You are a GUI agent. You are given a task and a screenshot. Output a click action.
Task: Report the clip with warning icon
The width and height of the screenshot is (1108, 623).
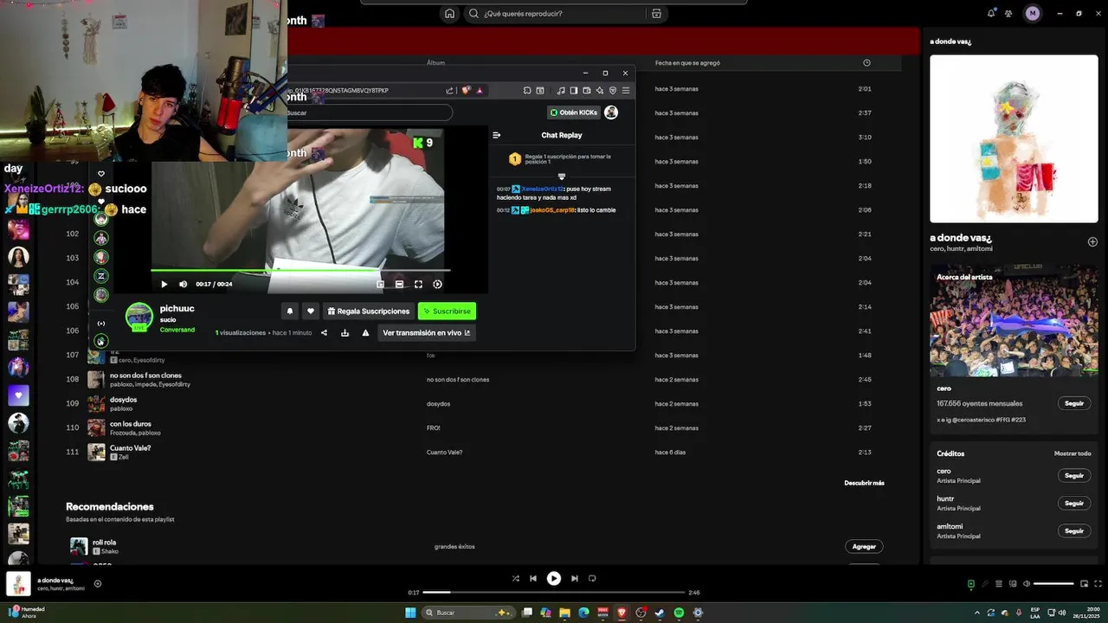point(365,332)
